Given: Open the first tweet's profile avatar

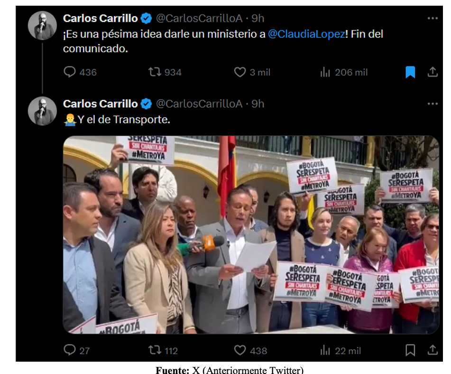Looking at the screenshot, I should point(43,25).
